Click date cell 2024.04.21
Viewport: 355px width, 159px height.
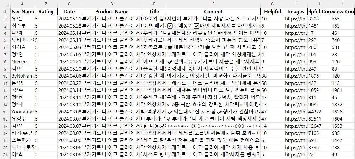[x=69, y=61]
